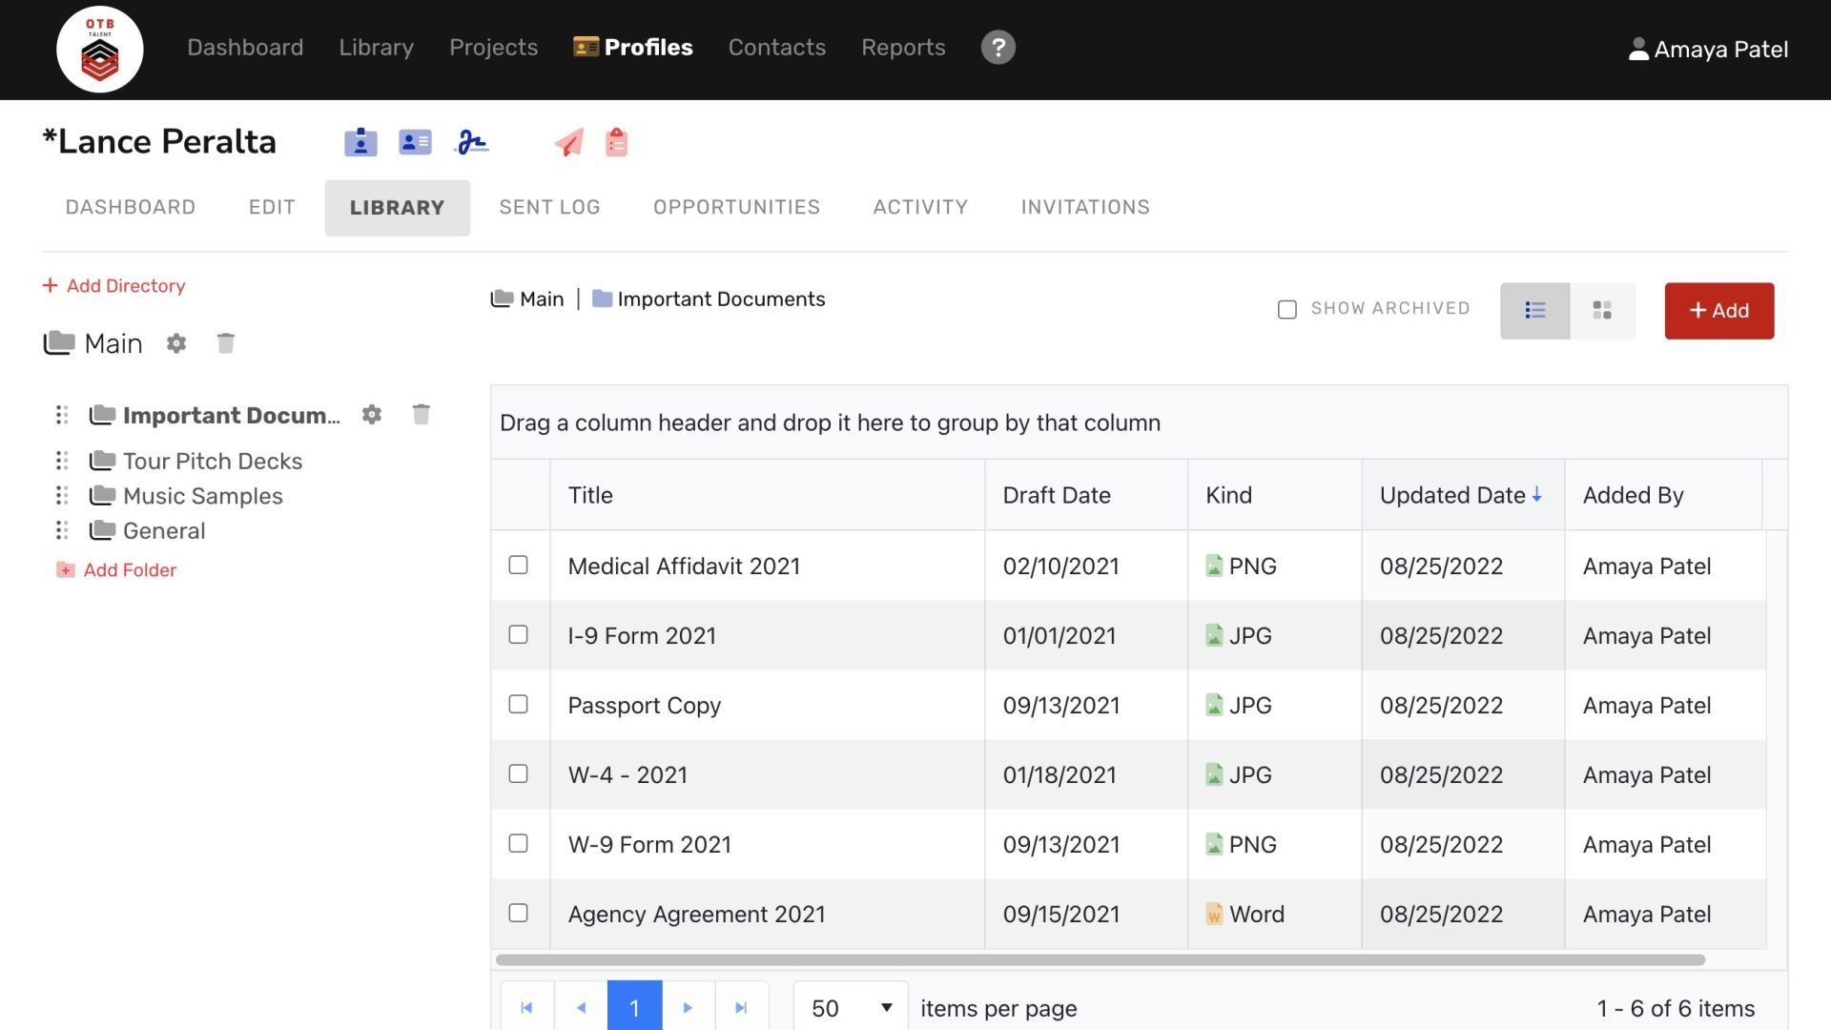Sort by Updated Date column header
Image resolution: width=1831 pixels, height=1030 pixels.
[x=1452, y=495]
